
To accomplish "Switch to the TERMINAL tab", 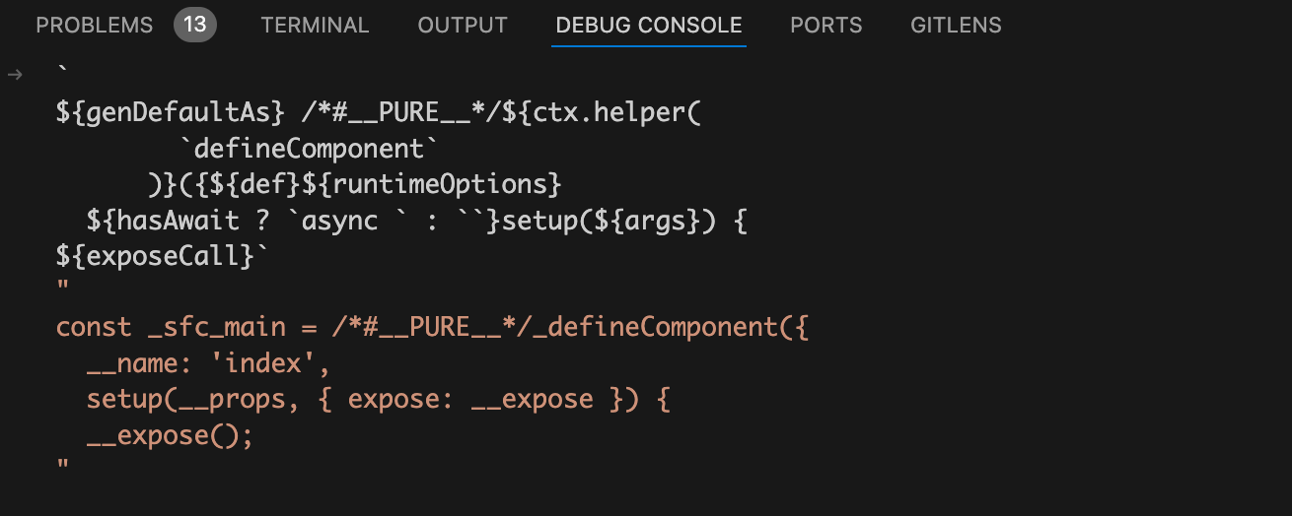I will tap(315, 26).
